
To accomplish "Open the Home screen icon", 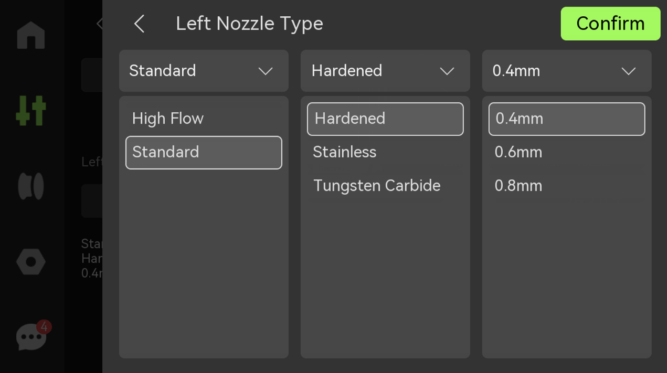I will point(31,35).
